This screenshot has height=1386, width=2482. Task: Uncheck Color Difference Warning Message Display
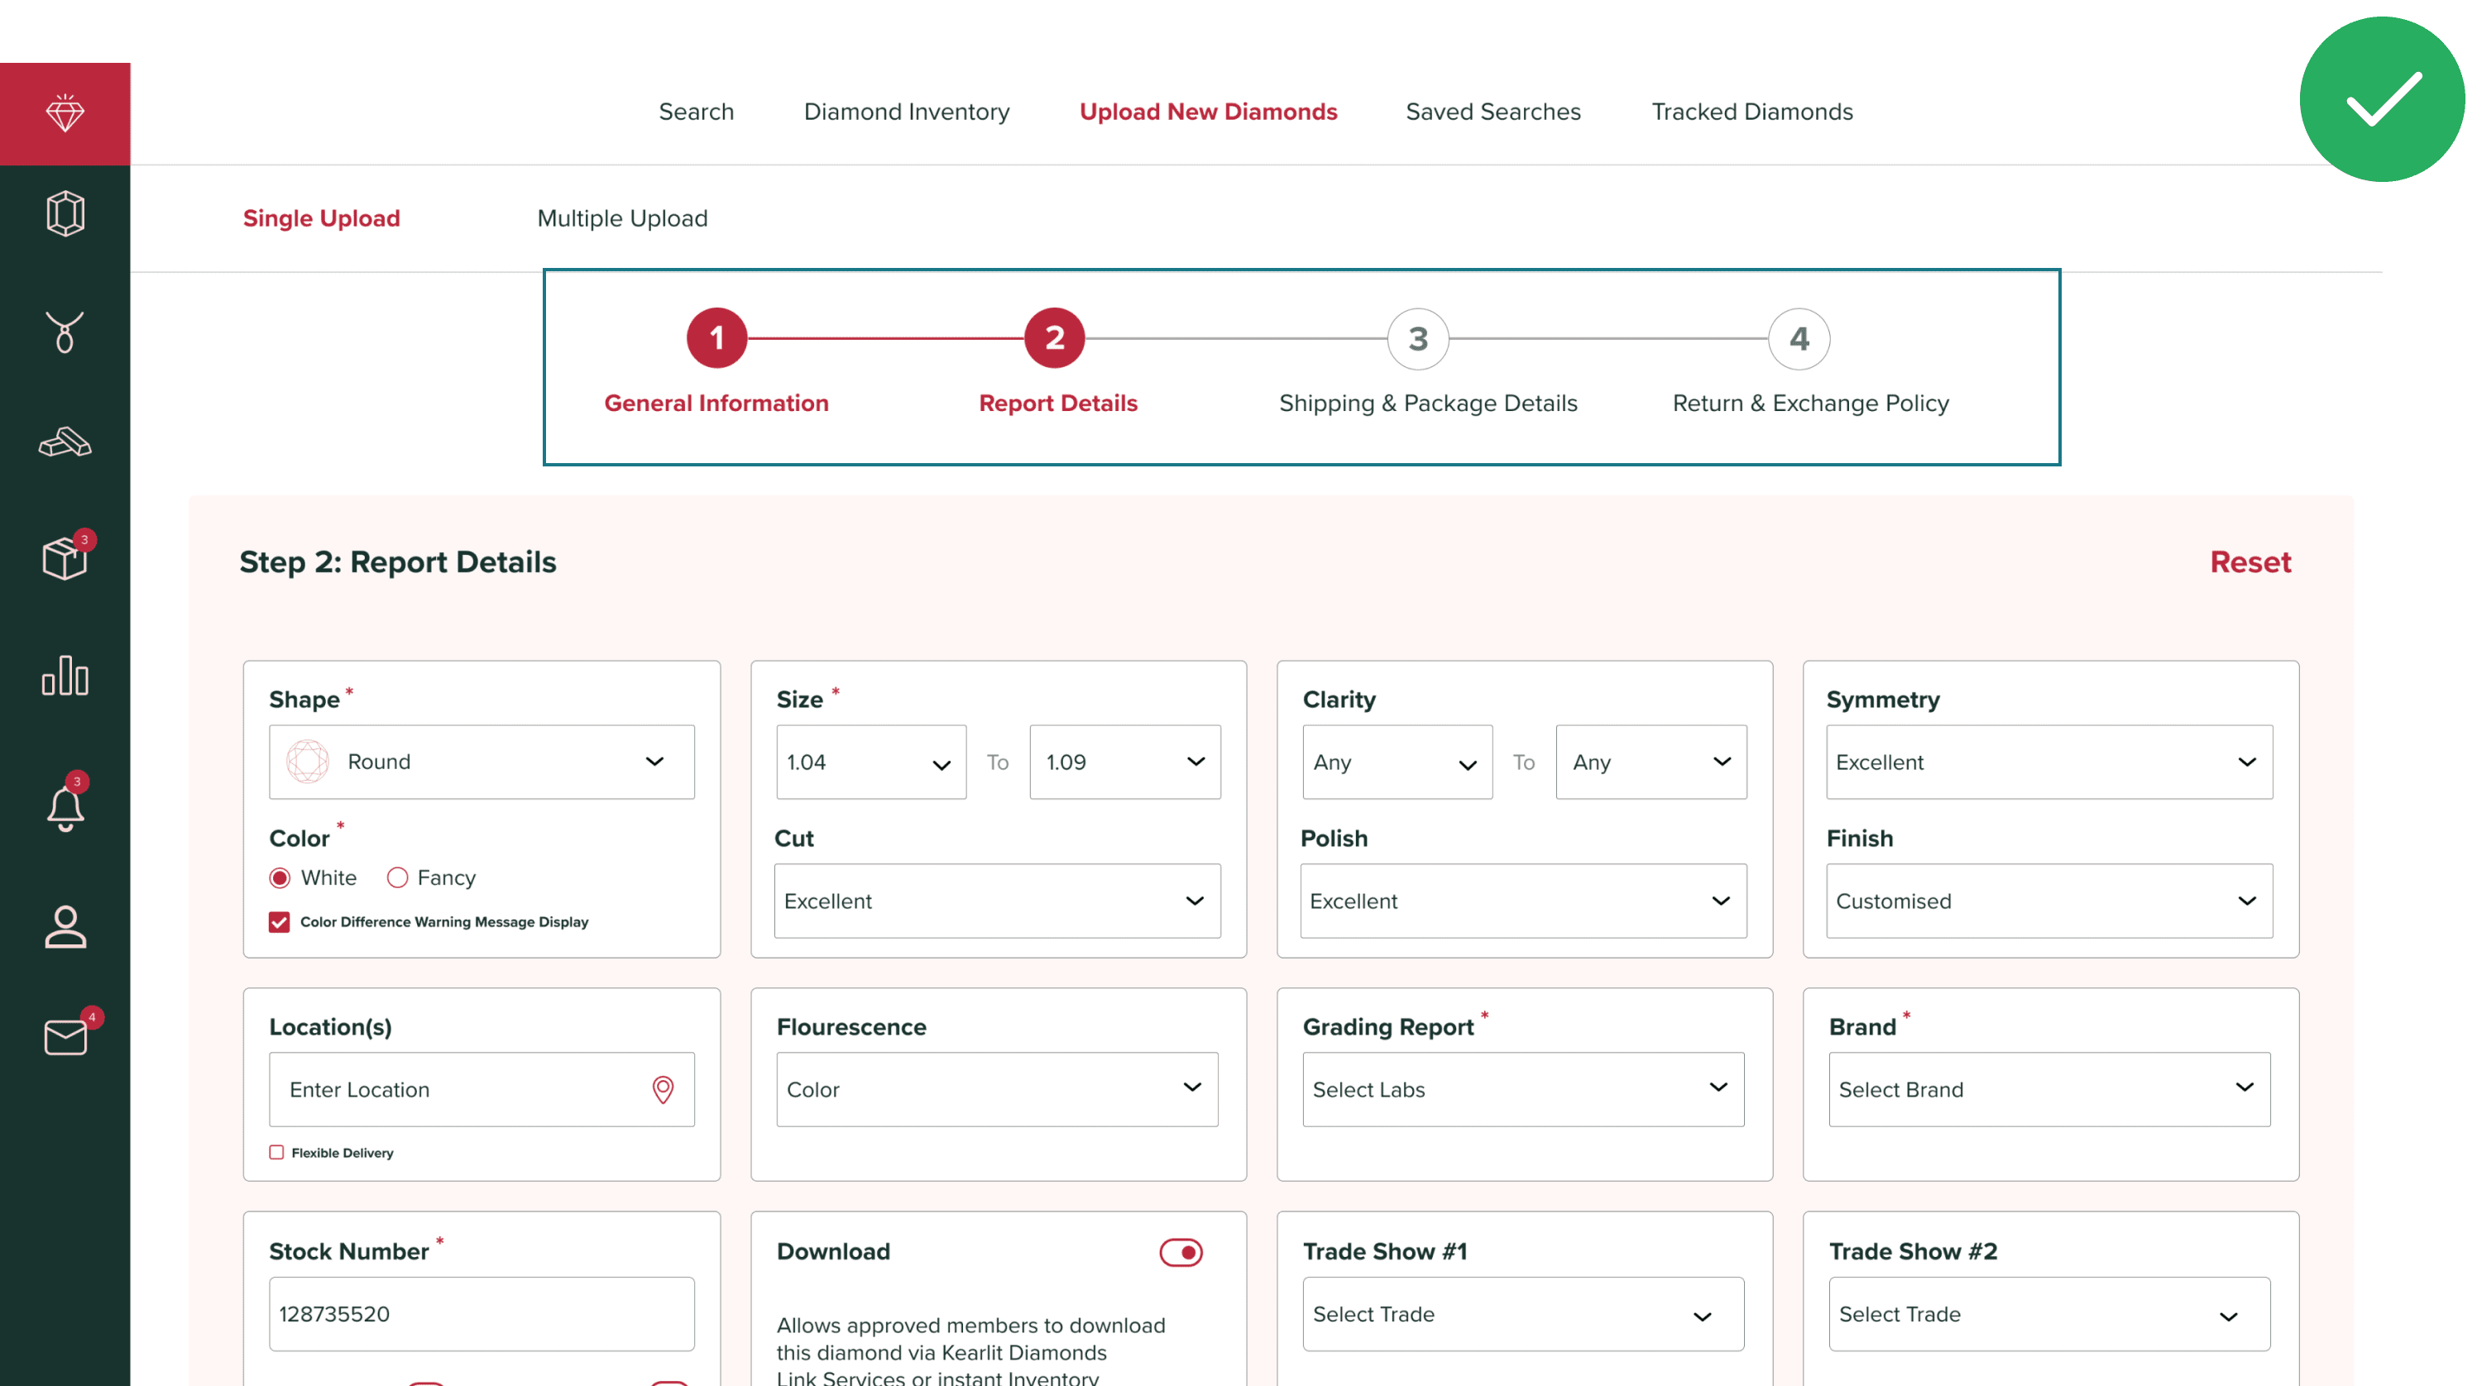click(x=280, y=922)
